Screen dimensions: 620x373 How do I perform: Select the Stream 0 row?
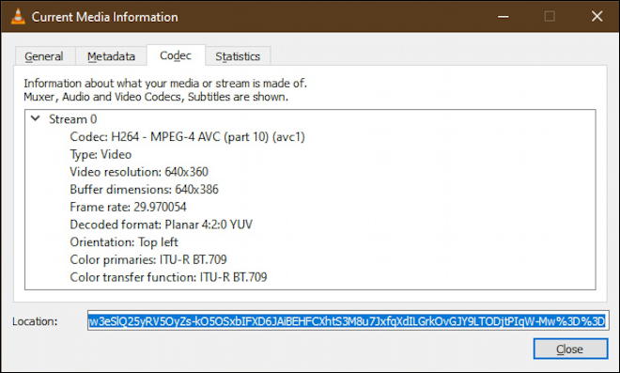(x=72, y=119)
